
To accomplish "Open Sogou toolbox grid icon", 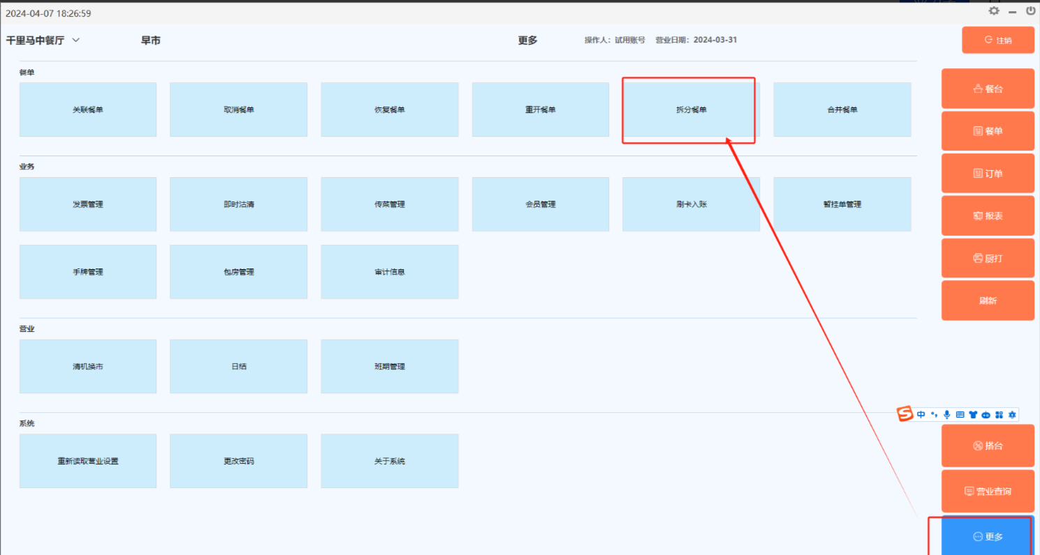I will pyautogui.click(x=999, y=415).
